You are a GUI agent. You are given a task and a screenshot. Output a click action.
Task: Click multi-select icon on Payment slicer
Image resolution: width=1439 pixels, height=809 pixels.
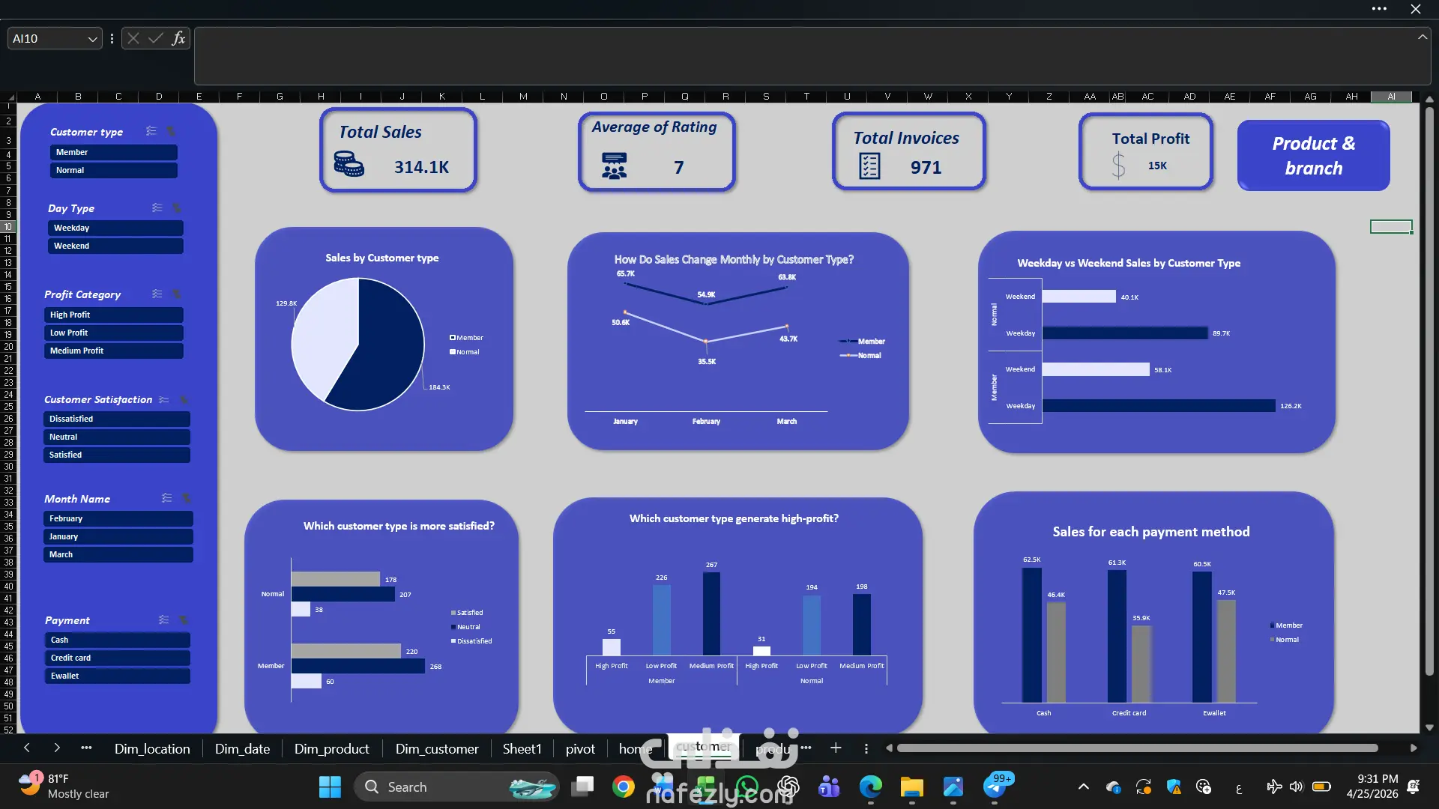point(164,619)
